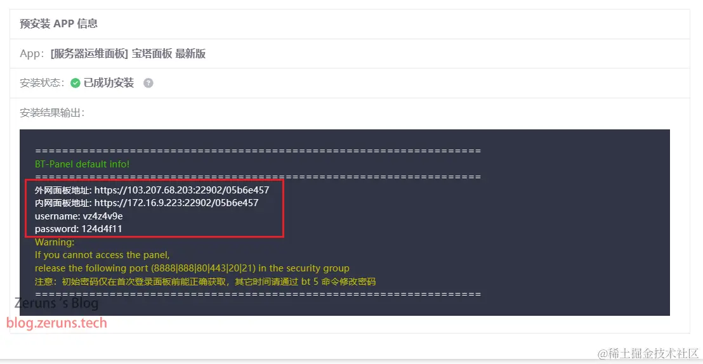Click the 已成功安装 status label
This screenshot has width=703, height=364.
point(108,83)
